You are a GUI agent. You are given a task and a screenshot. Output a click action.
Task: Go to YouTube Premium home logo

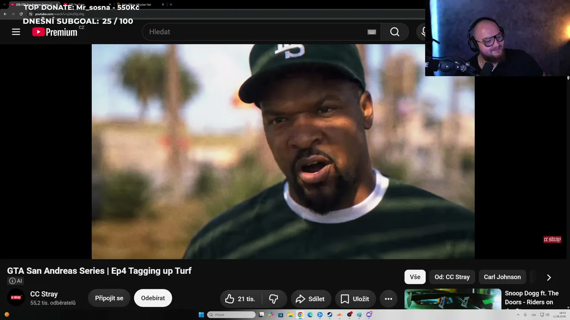pyautogui.click(x=55, y=32)
